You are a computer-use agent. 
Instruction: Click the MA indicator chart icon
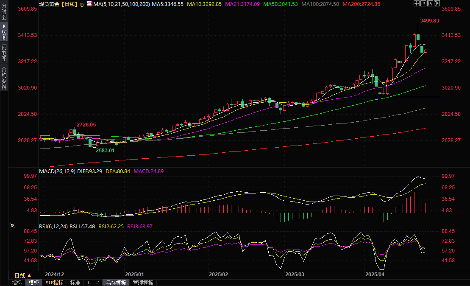point(89,3)
